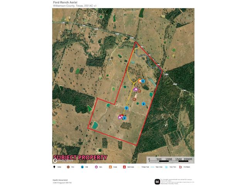Select the Barn marker beside the Guest House marker
Viewport: 247px width, 185px height.
click(x=120, y=117)
